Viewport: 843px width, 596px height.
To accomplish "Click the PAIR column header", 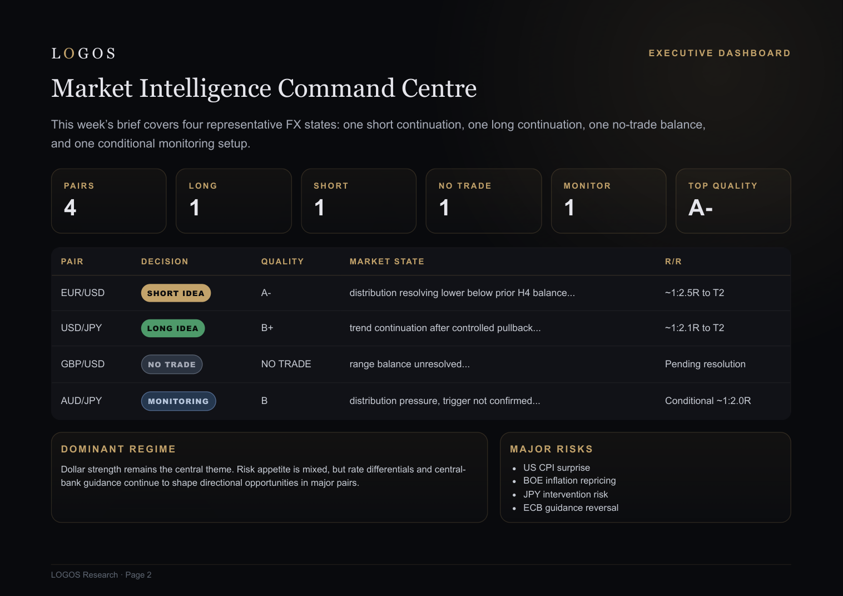I will click(x=72, y=262).
